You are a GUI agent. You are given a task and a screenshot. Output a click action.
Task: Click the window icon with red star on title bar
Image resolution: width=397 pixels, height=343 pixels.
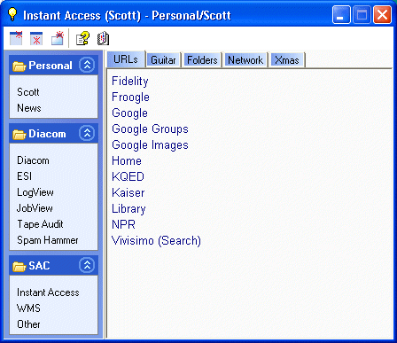tap(16, 38)
